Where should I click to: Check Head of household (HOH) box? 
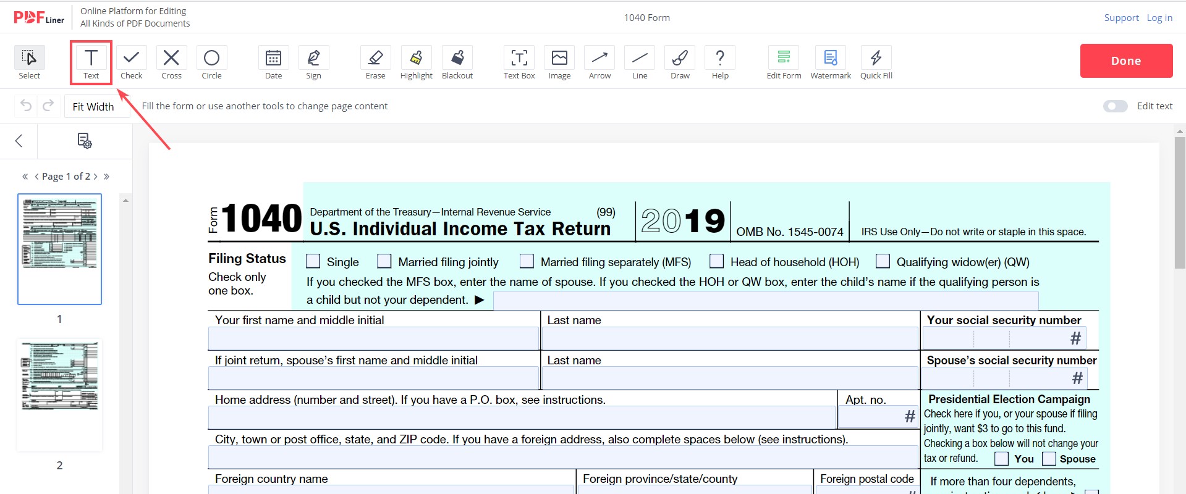[716, 261]
